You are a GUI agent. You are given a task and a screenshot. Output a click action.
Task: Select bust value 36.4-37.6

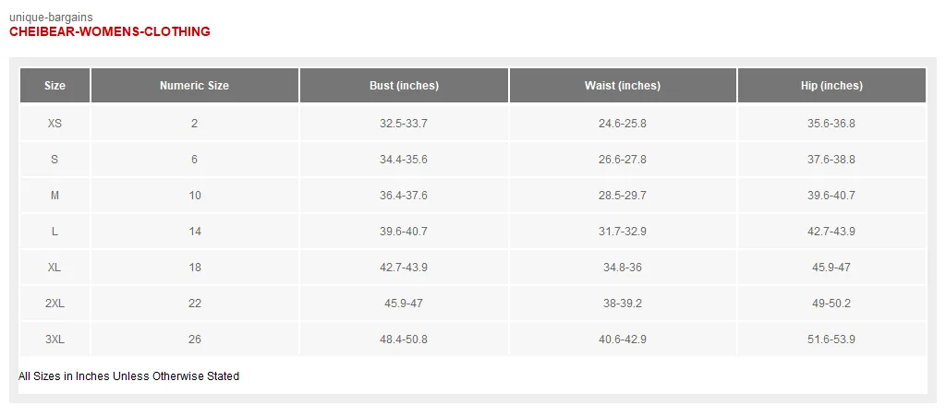coord(404,196)
